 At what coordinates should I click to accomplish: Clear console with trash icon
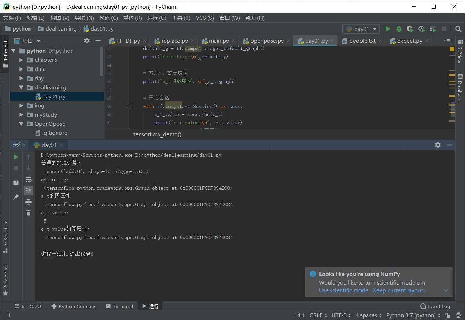[28, 213]
